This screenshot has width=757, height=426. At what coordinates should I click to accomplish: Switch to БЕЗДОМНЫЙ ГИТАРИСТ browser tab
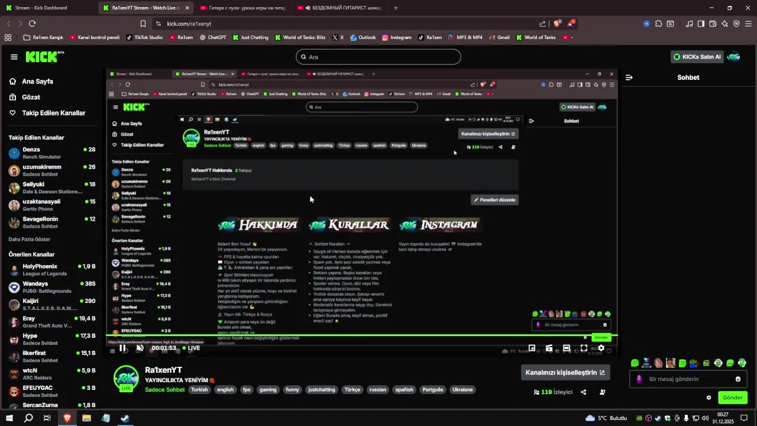tap(339, 8)
